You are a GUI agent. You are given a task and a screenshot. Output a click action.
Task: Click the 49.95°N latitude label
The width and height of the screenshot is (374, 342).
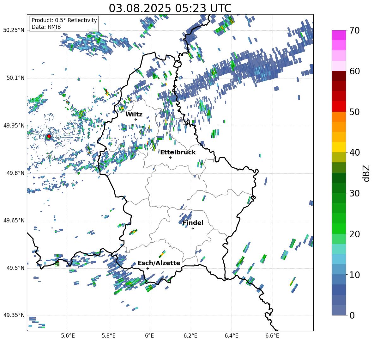pos(14,126)
